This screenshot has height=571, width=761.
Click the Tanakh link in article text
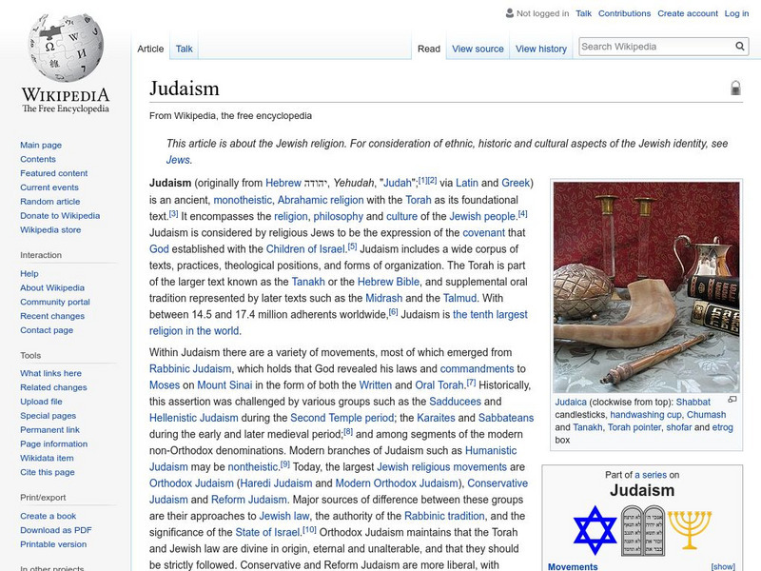click(308, 282)
